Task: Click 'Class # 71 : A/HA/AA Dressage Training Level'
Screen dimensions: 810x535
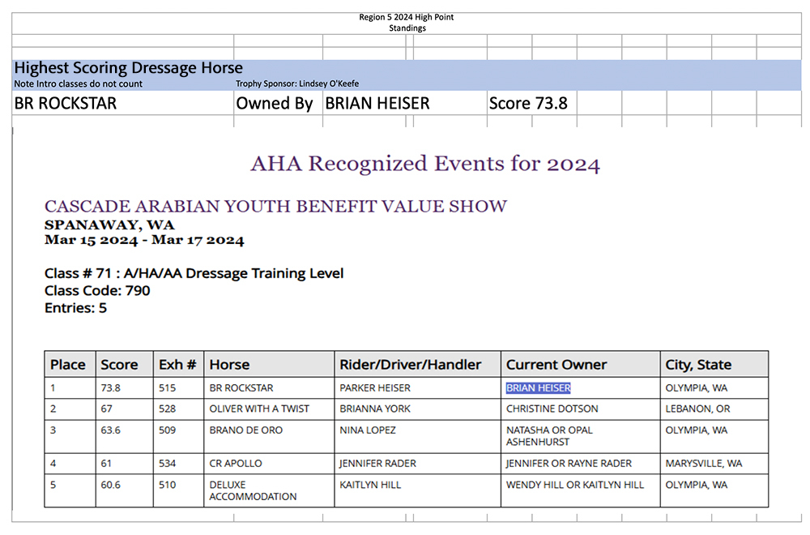Action: pyautogui.click(x=194, y=273)
